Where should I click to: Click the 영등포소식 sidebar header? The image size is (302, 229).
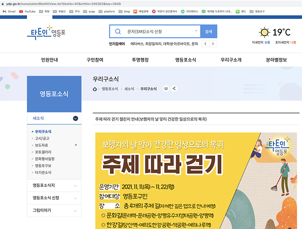point(54,94)
